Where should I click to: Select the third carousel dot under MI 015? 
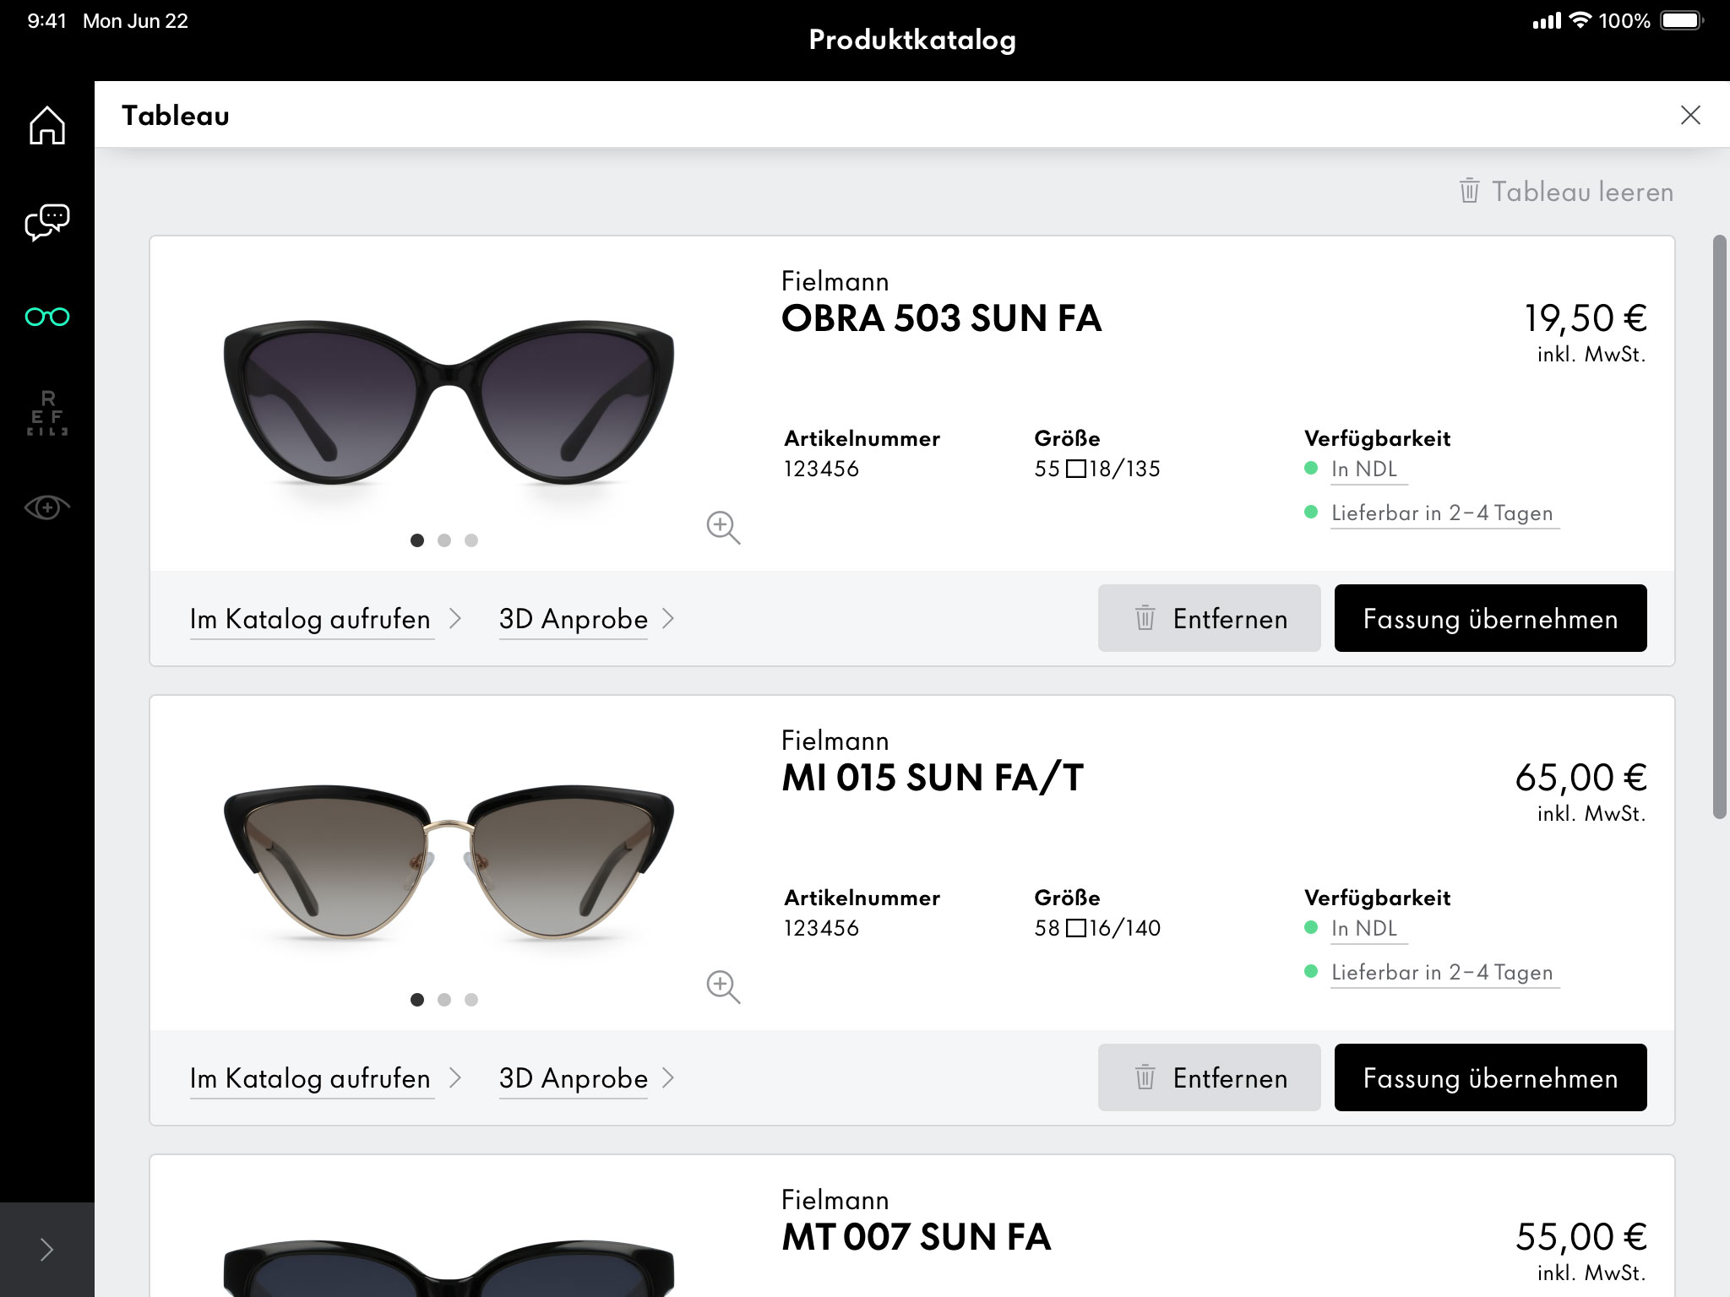[x=472, y=999]
